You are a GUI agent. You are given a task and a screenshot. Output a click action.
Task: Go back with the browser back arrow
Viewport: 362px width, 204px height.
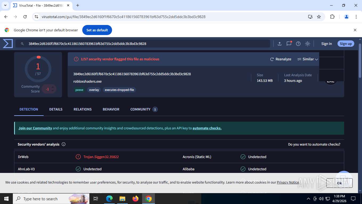tap(6, 17)
